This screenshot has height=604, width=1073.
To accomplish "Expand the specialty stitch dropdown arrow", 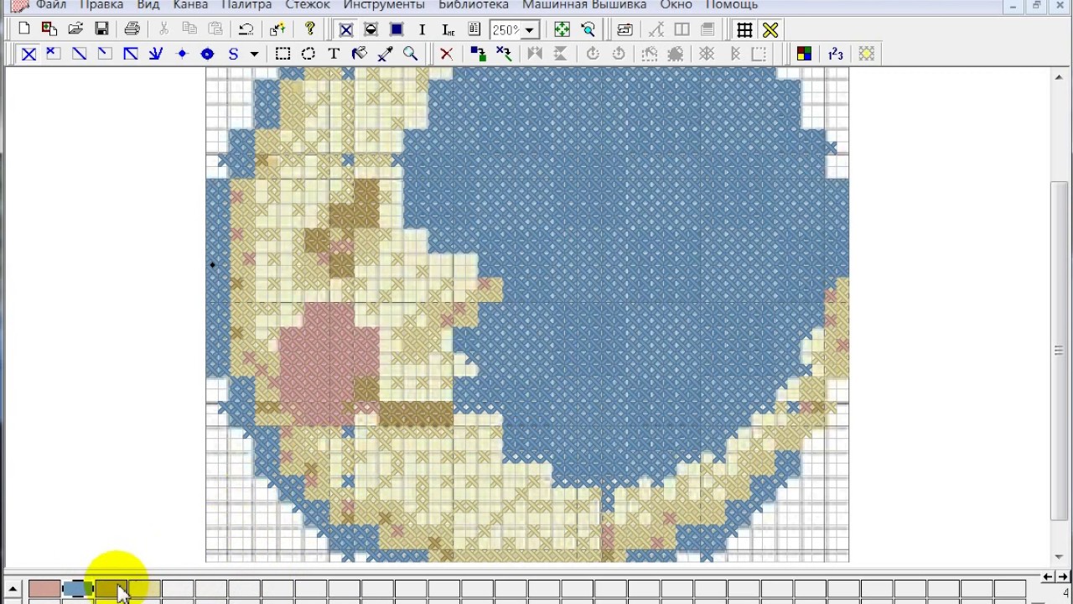I will [x=254, y=55].
